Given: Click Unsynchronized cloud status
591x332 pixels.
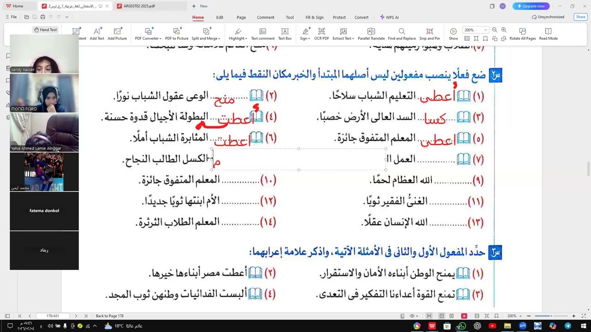Looking at the screenshot, I should click(x=548, y=17).
